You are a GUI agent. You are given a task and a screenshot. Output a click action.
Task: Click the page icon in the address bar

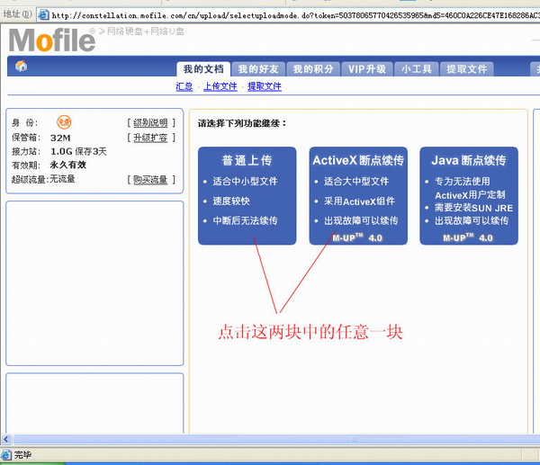(43, 14)
